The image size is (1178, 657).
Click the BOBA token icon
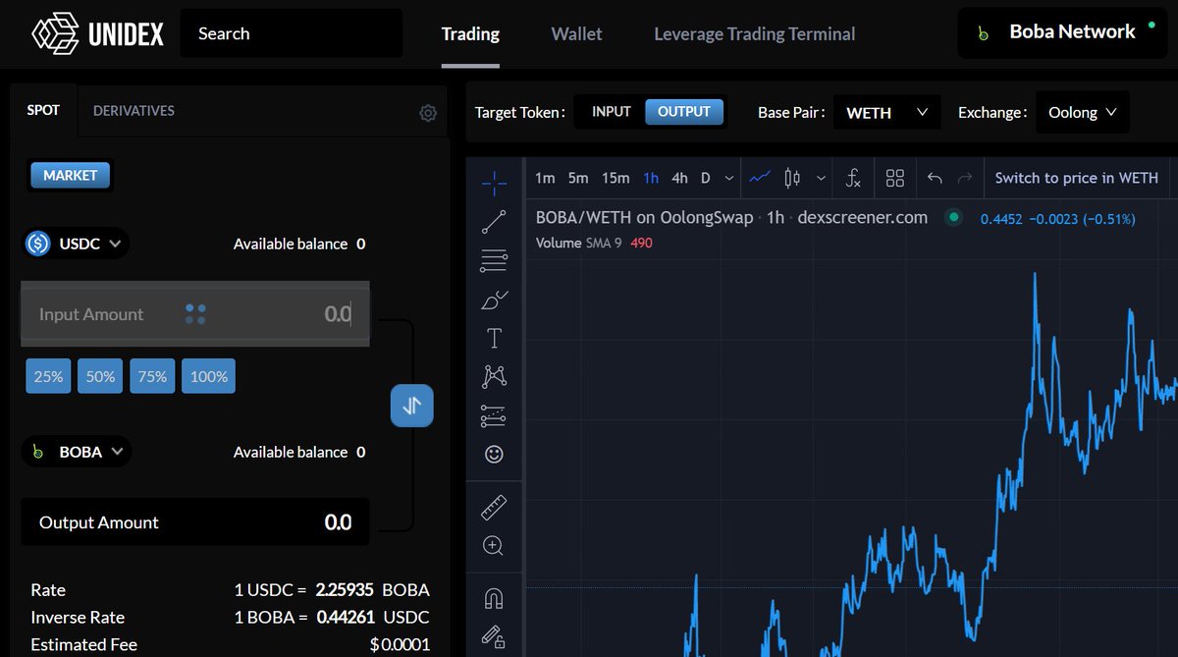[38, 452]
